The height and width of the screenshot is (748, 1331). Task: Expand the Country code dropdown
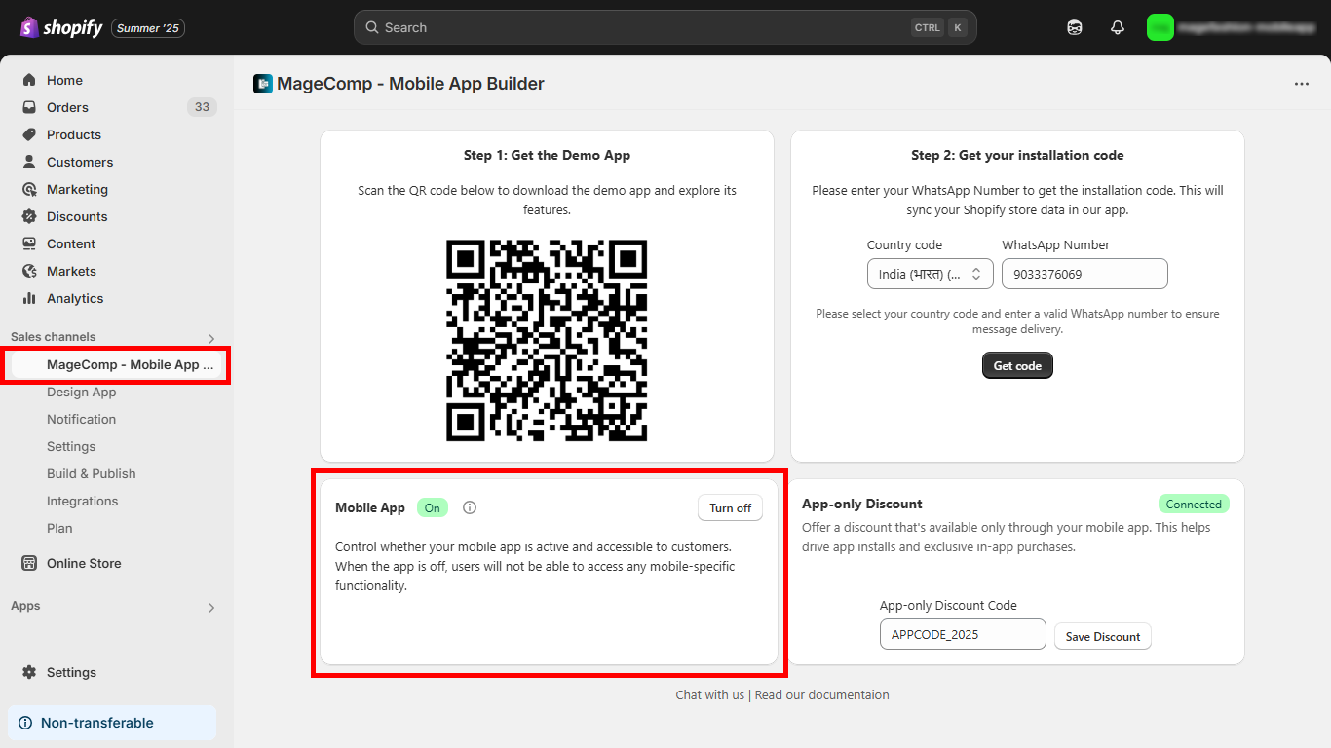point(930,274)
